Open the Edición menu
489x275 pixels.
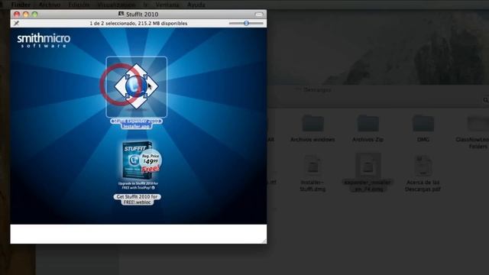click(x=79, y=5)
